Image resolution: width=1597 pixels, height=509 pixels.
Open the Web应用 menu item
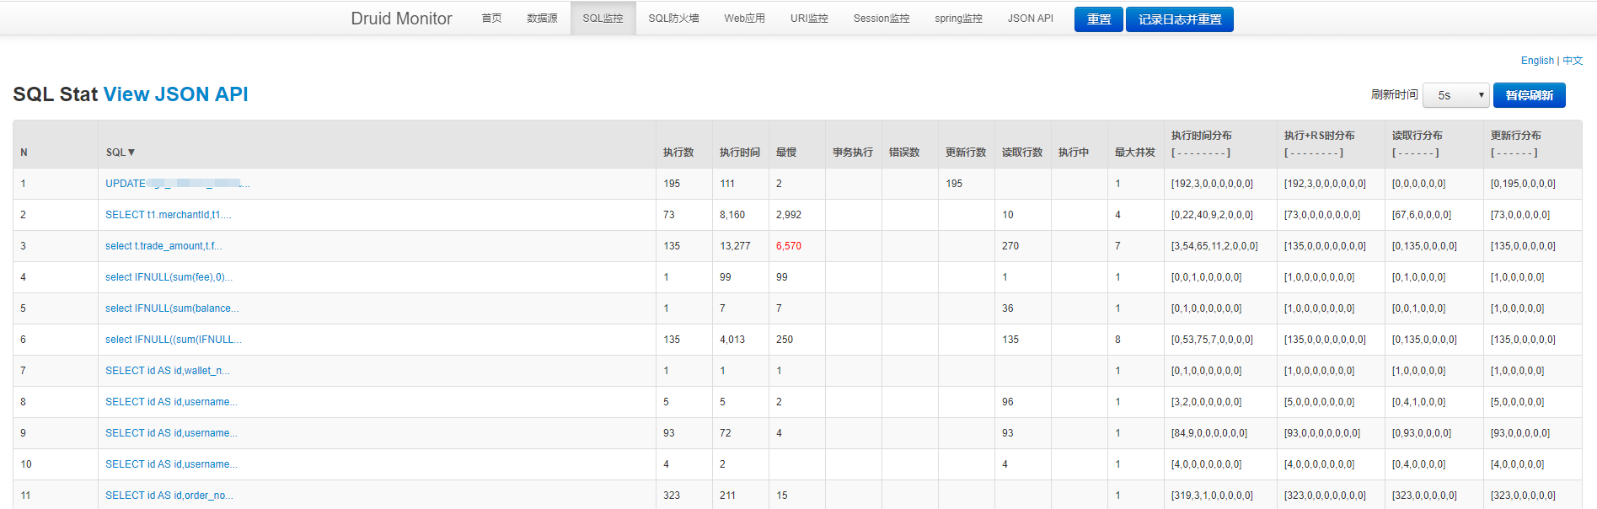[744, 19]
